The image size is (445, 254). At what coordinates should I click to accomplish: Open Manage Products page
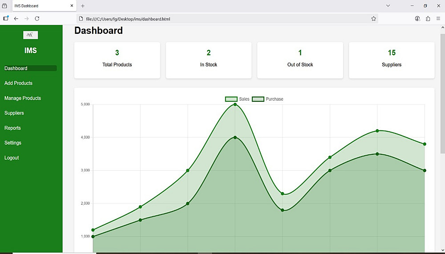coord(23,98)
